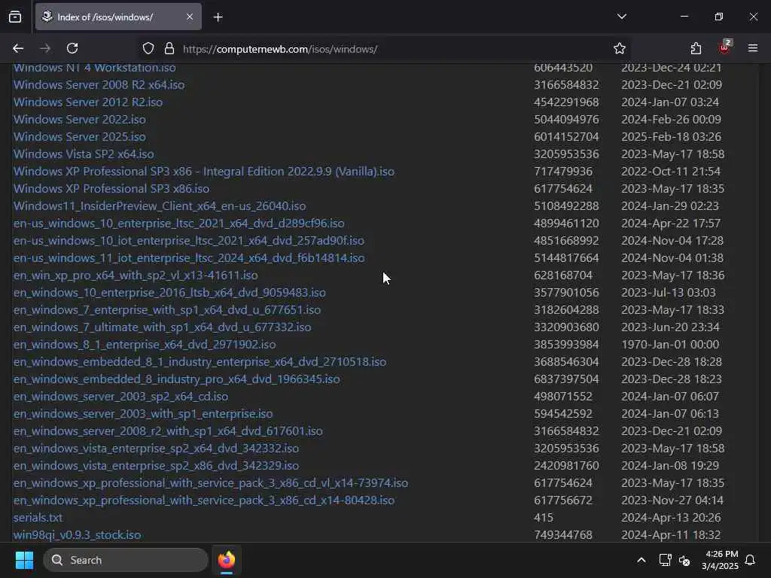Screen dimensions: 771x578
Task: Click the forward navigation arrow
Action: point(44,49)
